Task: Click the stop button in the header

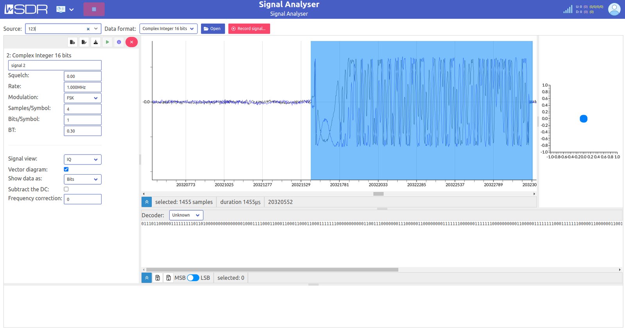Action: point(94,9)
